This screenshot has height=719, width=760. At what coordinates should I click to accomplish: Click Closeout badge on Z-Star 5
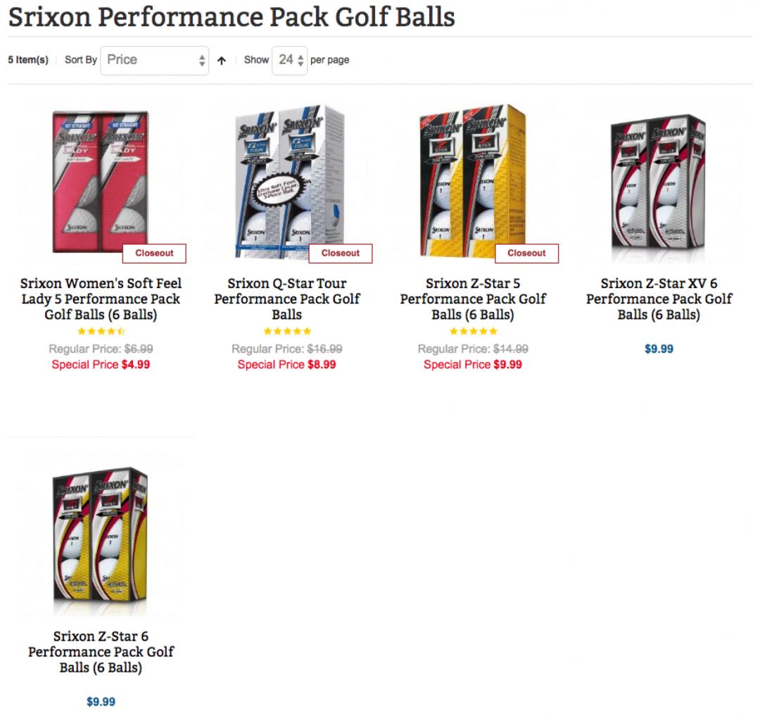coord(526,254)
